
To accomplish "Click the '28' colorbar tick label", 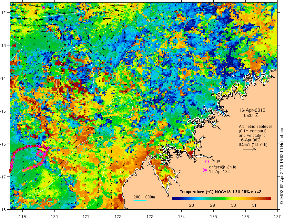I will pyautogui.click(x=191, y=205).
